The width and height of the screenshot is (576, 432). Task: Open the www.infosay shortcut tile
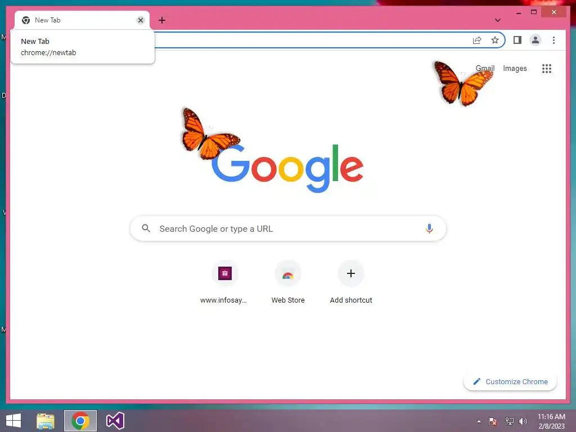(224, 282)
